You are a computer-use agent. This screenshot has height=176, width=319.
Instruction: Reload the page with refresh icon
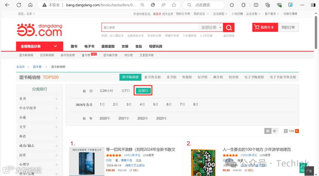(19, 5)
